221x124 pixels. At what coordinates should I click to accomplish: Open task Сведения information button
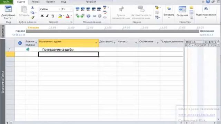pos(182,11)
